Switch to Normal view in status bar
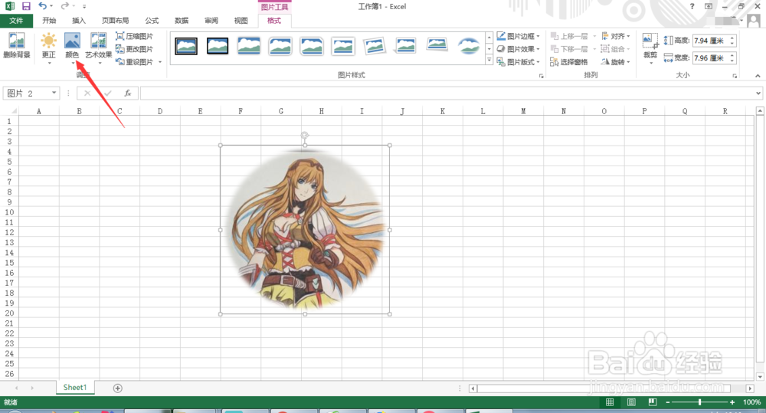766x413 pixels. coord(610,402)
